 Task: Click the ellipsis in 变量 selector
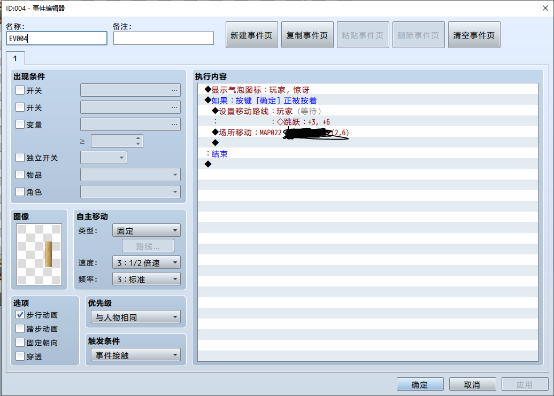pyautogui.click(x=174, y=124)
